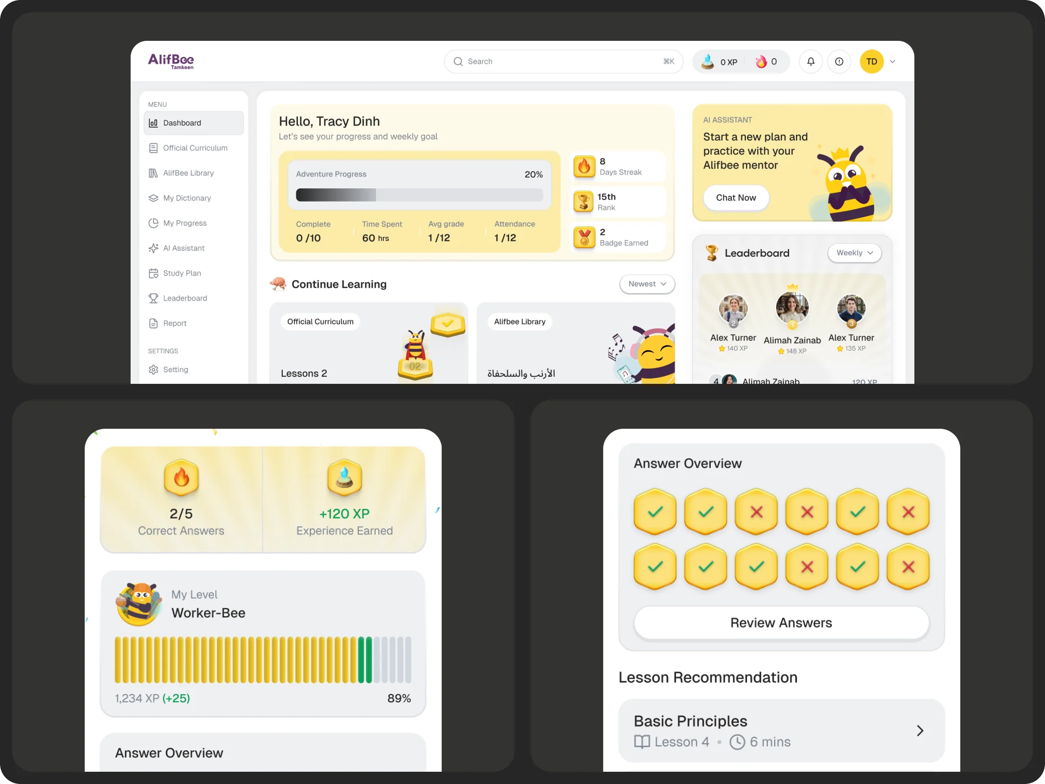This screenshot has height=784, width=1045.
Task: Click the third bottom-row checkmark hexagon
Action: coord(756,567)
